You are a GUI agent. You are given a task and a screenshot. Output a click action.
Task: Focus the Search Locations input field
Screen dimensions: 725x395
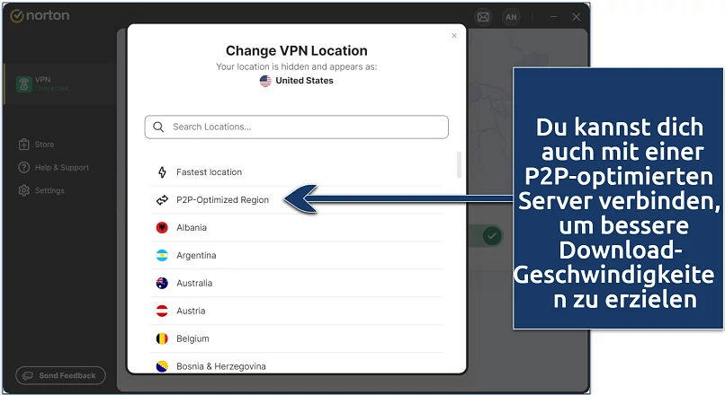coord(296,127)
